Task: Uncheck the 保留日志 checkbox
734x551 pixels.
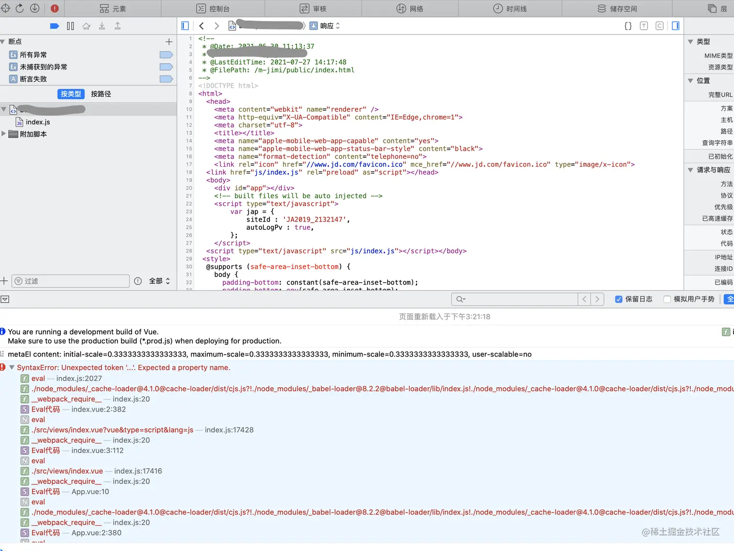Action: coord(618,299)
